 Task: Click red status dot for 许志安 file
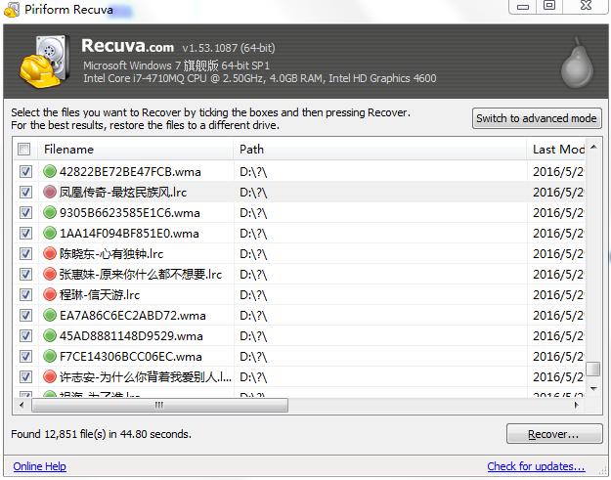click(x=50, y=376)
